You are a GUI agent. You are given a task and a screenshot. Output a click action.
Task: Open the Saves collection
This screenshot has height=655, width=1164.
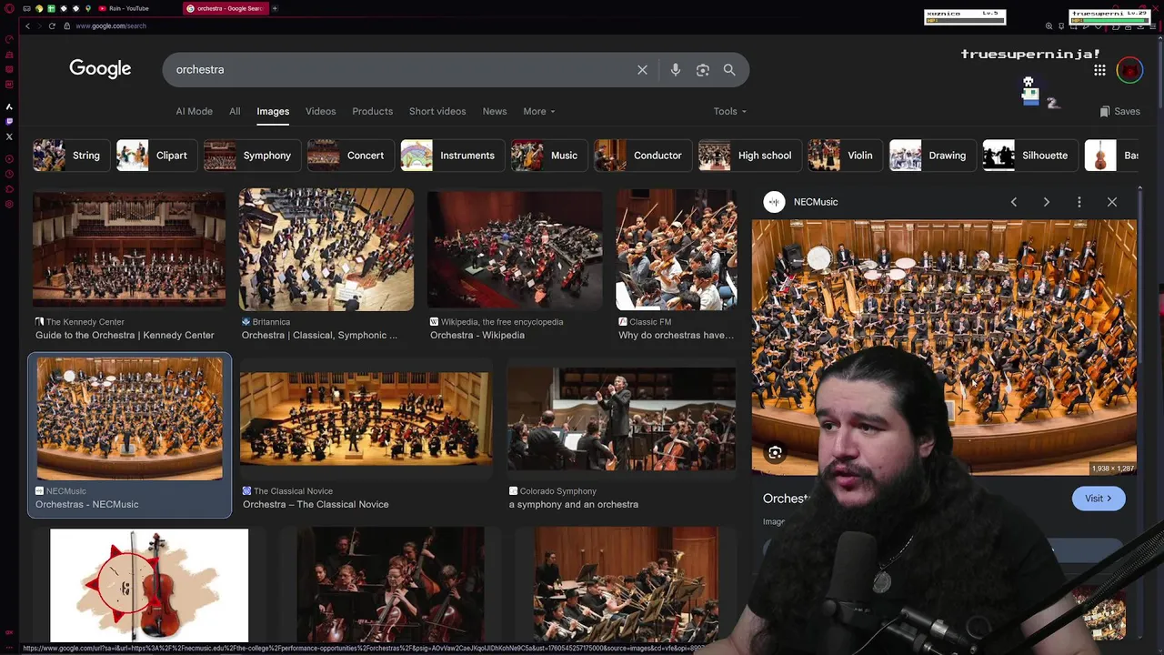point(1119,111)
